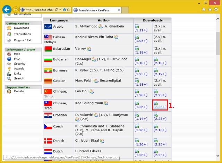Click the Chinese Simp. 2.25+ download icon
This screenshot has width=222, height=163.
(156, 91)
